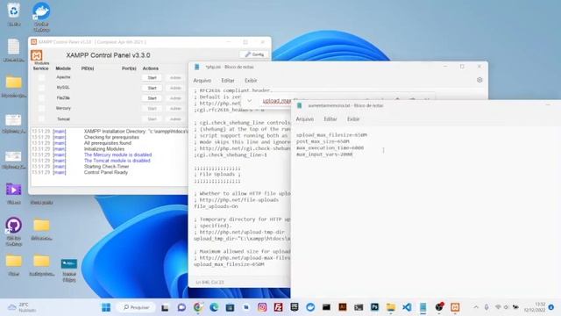Click the find input showing upload_max

[x=277, y=101]
